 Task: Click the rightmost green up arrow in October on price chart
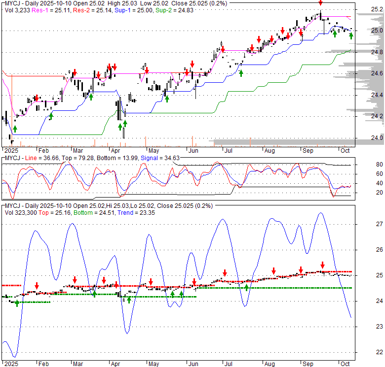351,34
